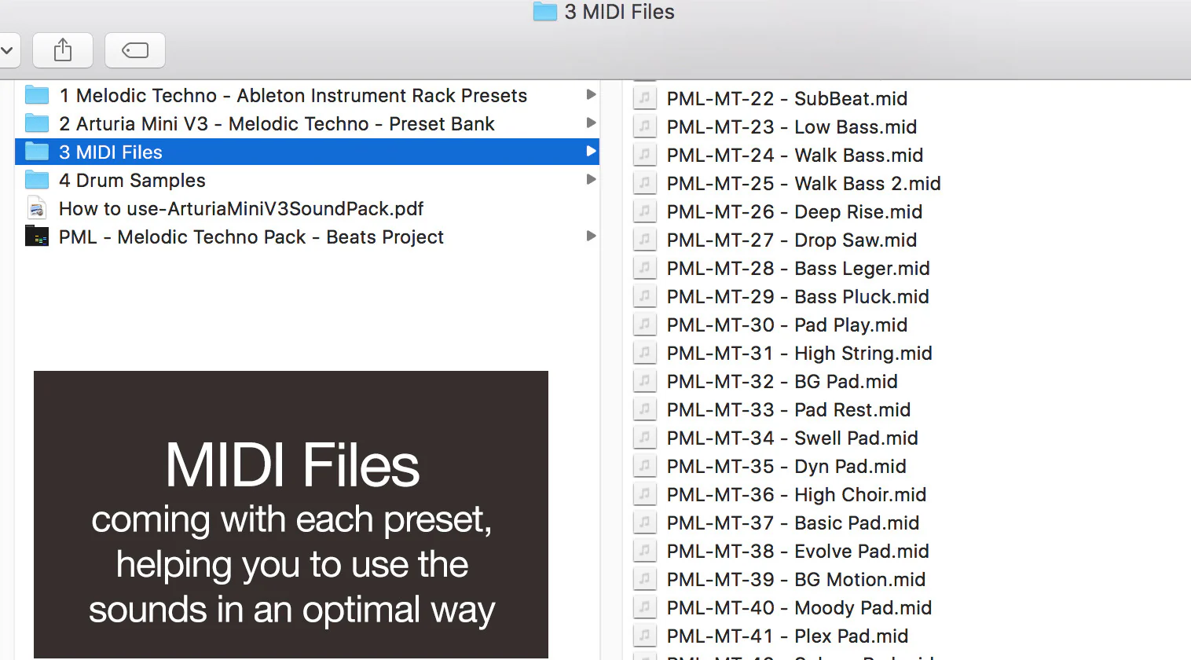Expand the 1 Melodic Techno Ableton Presets folder
The width and height of the screenshot is (1191, 660).
pyautogui.click(x=591, y=95)
